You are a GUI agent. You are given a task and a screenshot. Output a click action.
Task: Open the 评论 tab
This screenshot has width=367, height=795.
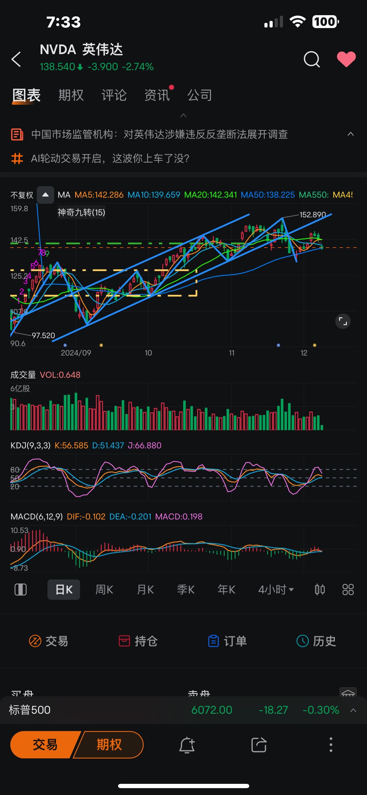click(114, 95)
